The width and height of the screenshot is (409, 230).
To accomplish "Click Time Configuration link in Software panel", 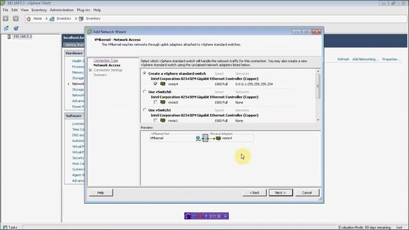I will (x=78, y=129).
